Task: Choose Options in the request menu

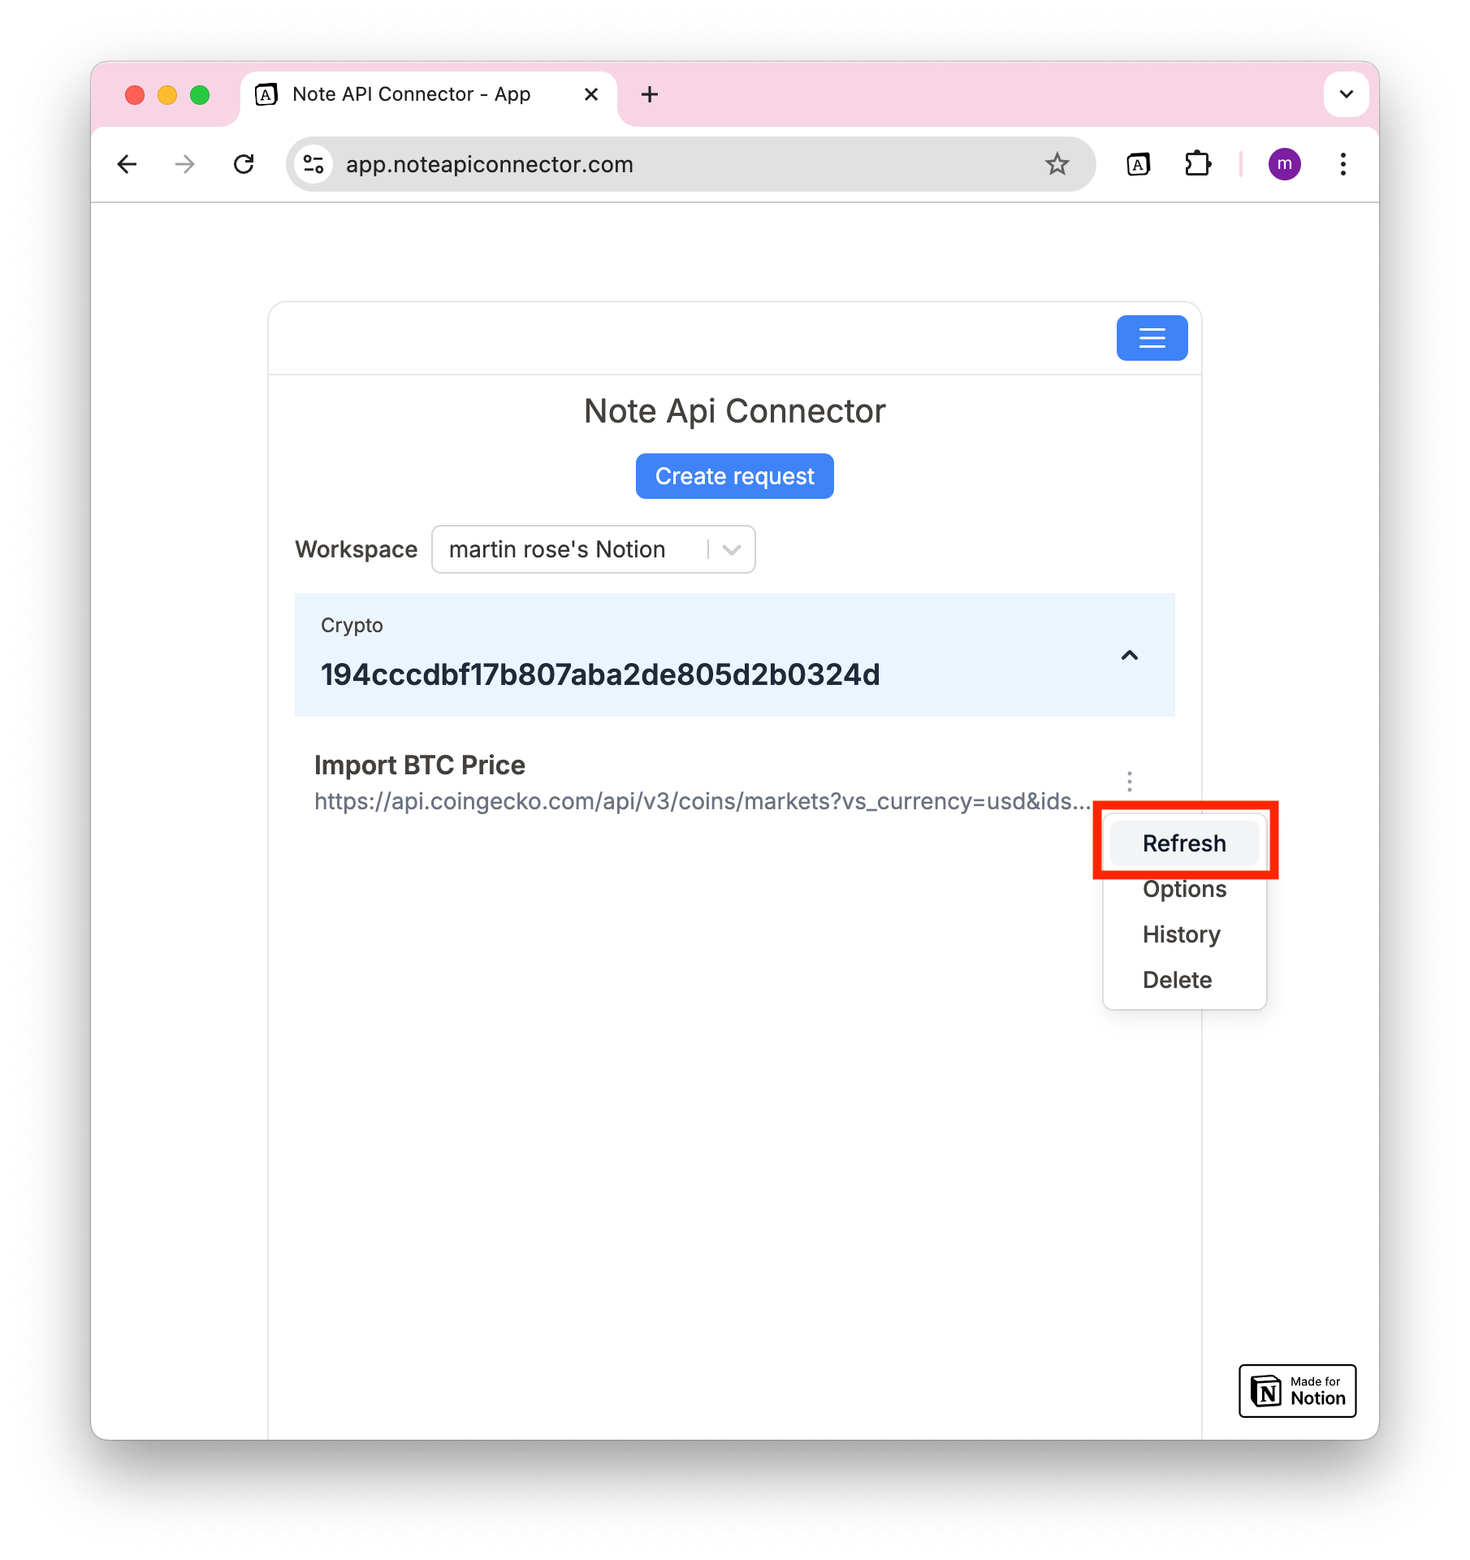Action: coord(1184,890)
